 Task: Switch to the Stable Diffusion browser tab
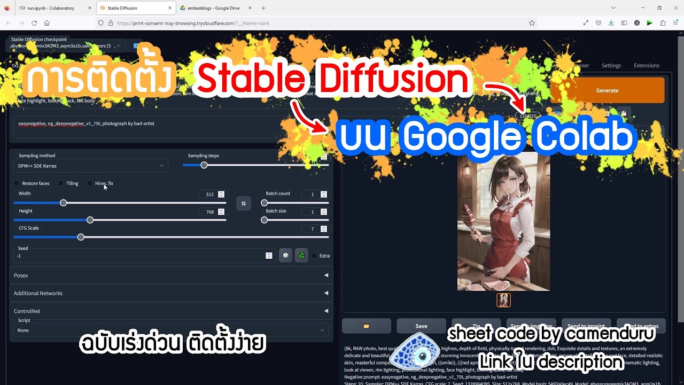(136, 8)
